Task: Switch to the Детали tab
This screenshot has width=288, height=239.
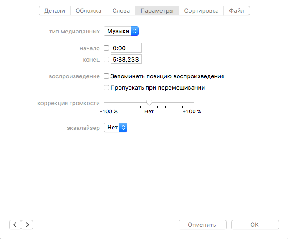Action: 55,10
